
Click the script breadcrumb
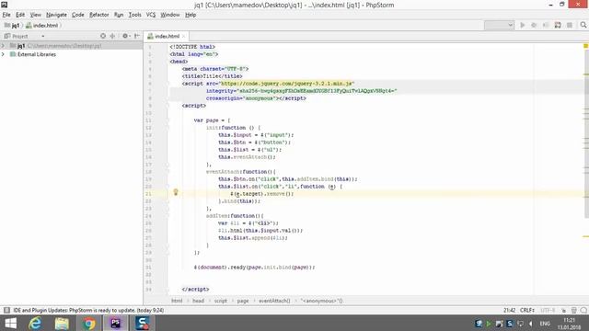221,301
